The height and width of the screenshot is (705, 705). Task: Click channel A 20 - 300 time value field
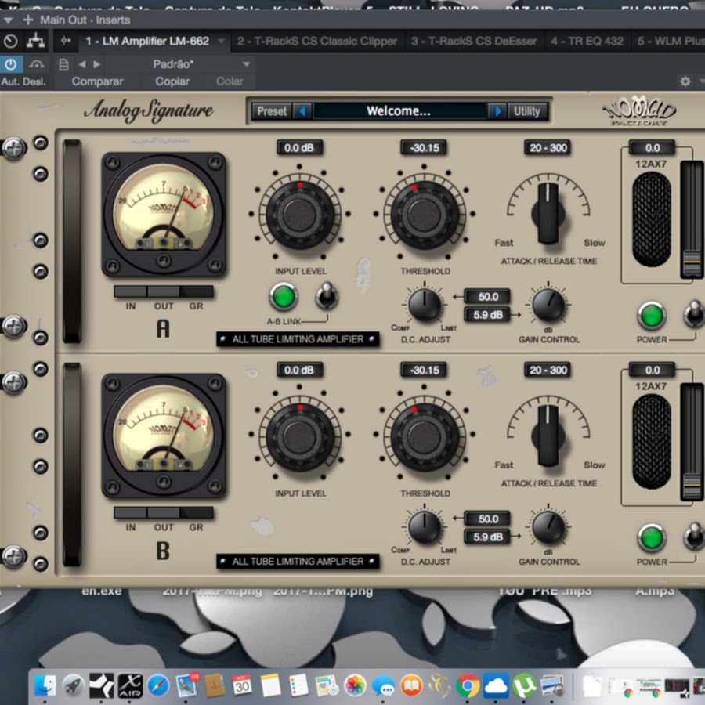[x=548, y=148]
